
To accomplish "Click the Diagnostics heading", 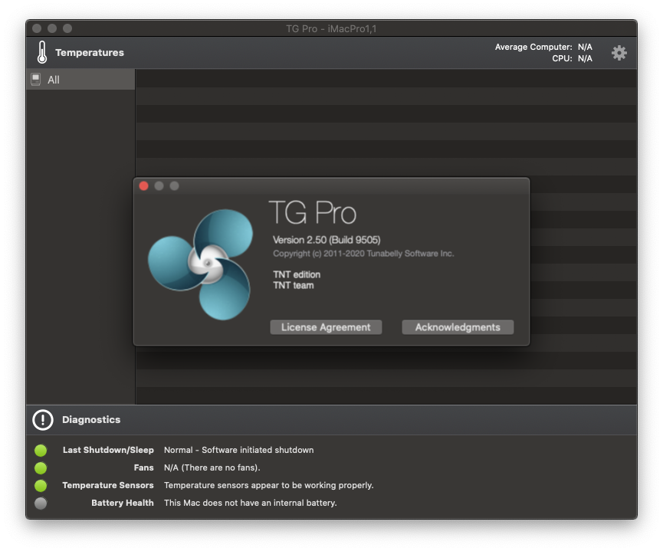I will tap(91, 419).
